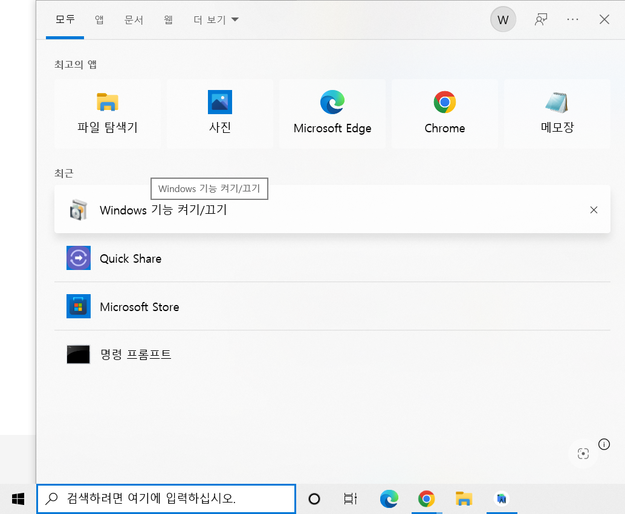Switch to the 문서 tab
Image resolution: width=625 pixels, height=514 pixels.
[x=134, y=19]
